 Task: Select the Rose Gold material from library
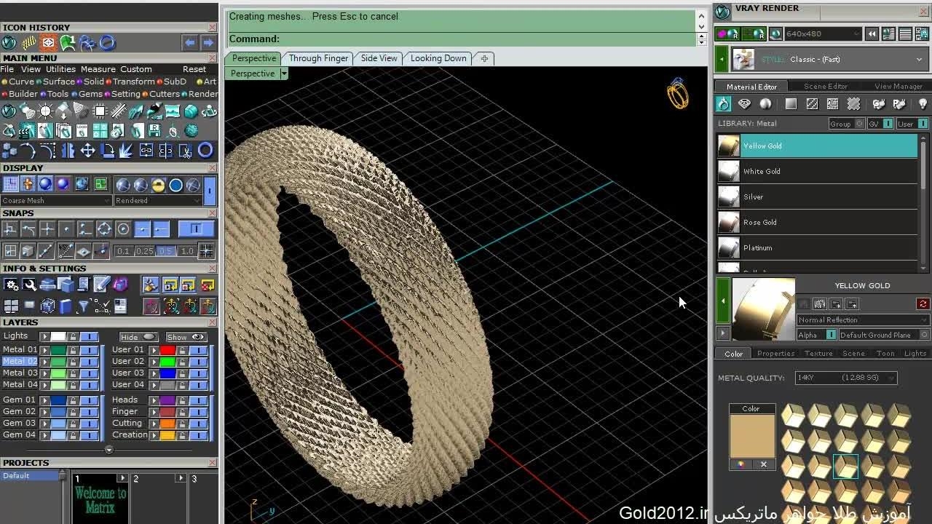pyautogui.click(x=759, y=223)
